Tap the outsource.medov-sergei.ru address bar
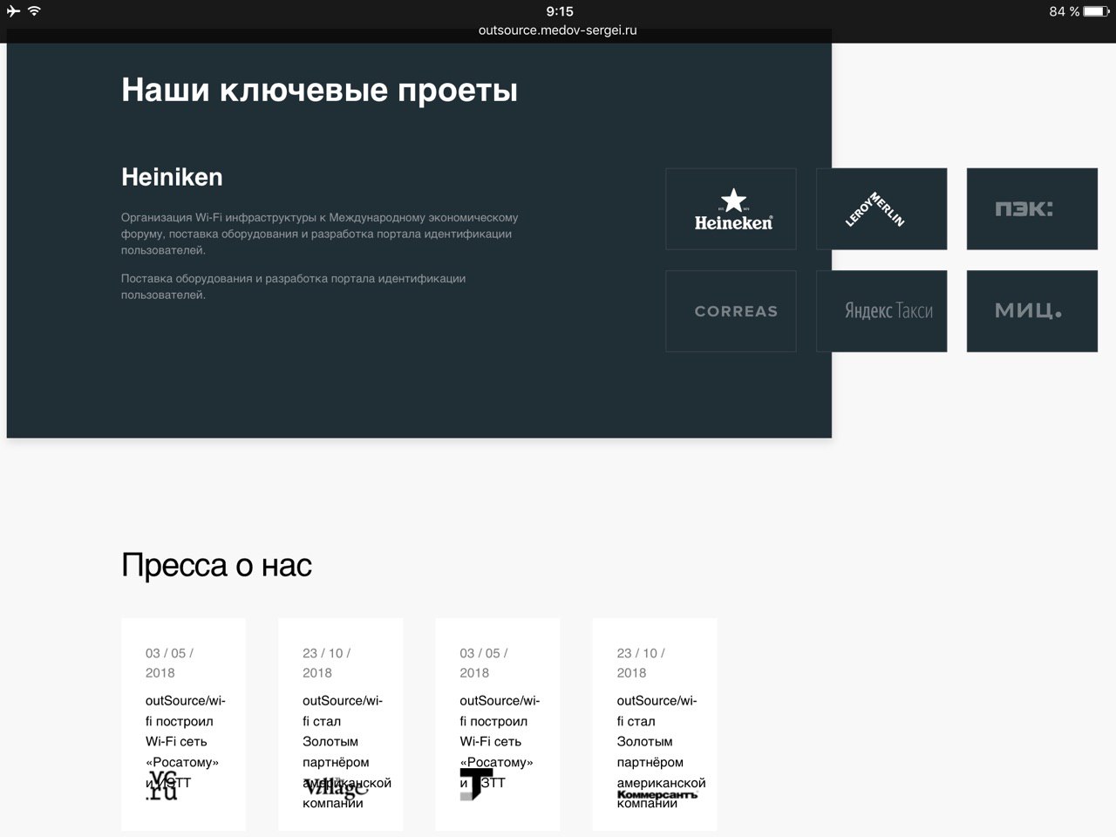Viewport: 1116px width, 837px height. [x=558, y=31]
